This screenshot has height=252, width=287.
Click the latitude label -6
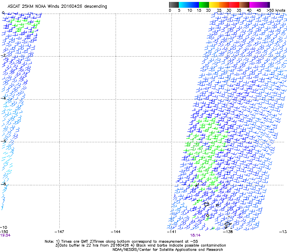click(x=3, y=141)
